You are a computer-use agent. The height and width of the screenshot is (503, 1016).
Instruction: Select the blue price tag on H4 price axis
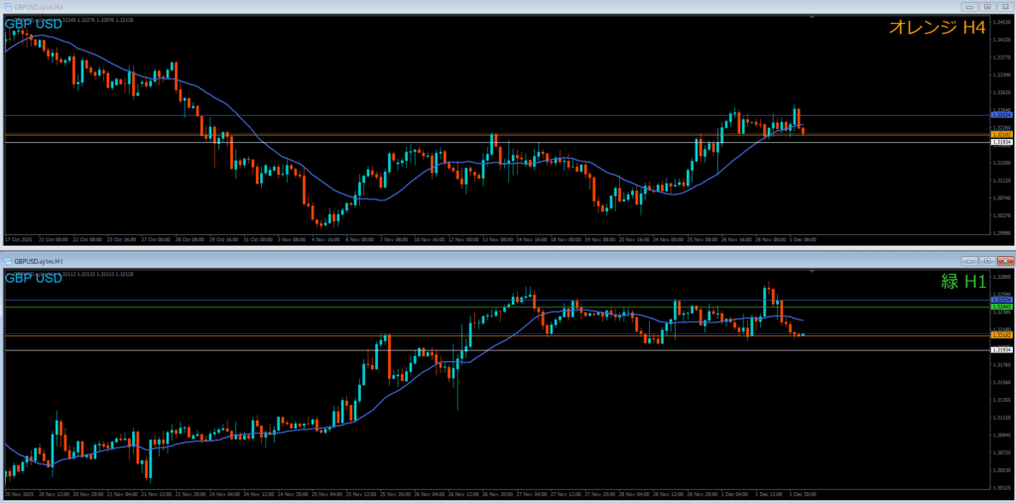[x=1001, y=115]
